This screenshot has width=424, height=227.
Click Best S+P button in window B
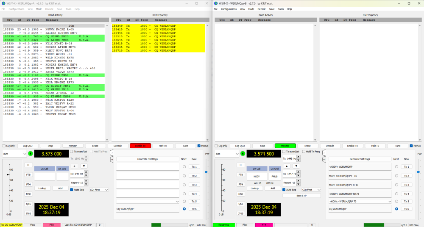tap(301, 196)
